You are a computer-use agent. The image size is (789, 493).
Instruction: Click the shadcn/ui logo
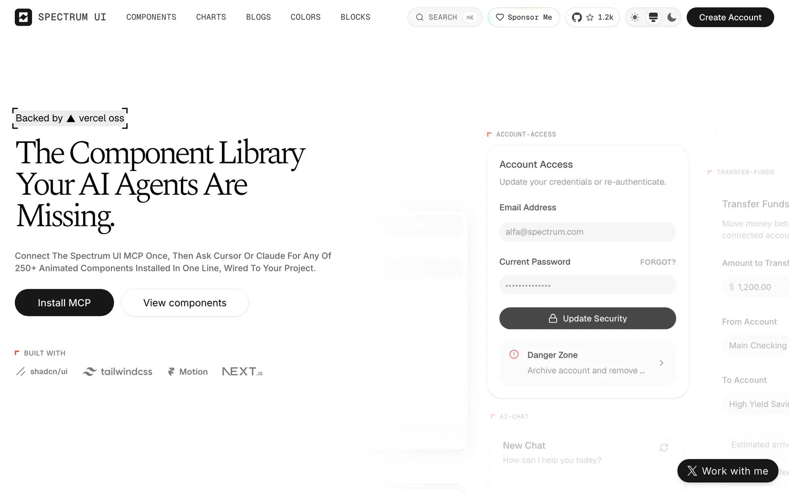(x=42, y=372)
